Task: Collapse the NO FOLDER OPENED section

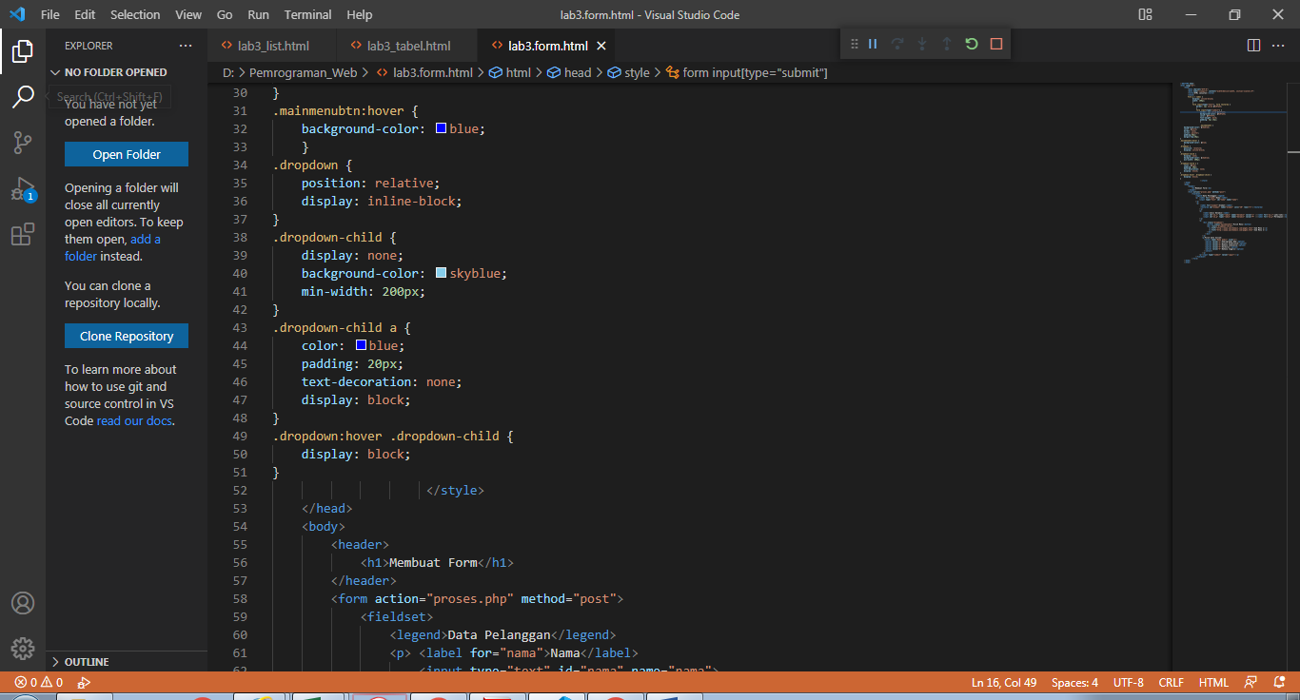Action: coord(55,71)
